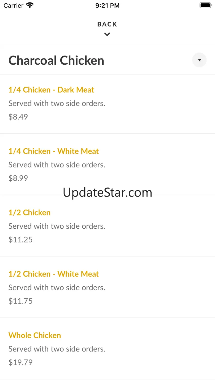Tap the $8.99 price

pos(18,178)
